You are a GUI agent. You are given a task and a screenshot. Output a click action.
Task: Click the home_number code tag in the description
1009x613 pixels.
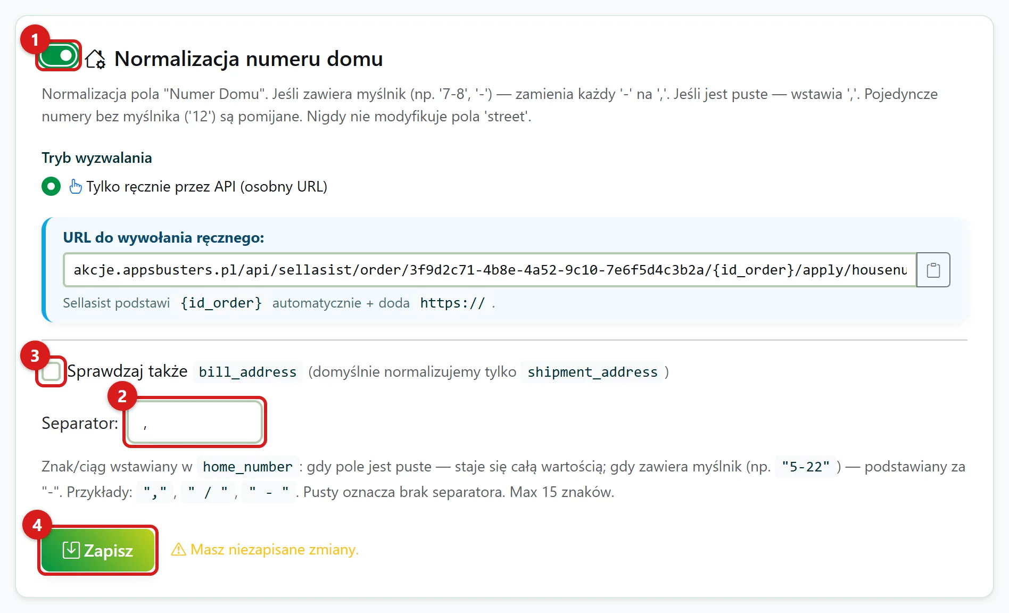point(247,467)
